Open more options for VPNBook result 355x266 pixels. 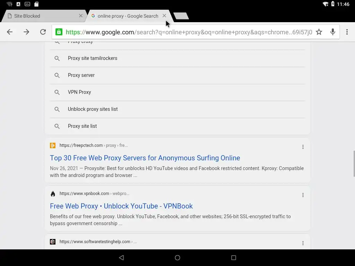[x=303, y=195]
